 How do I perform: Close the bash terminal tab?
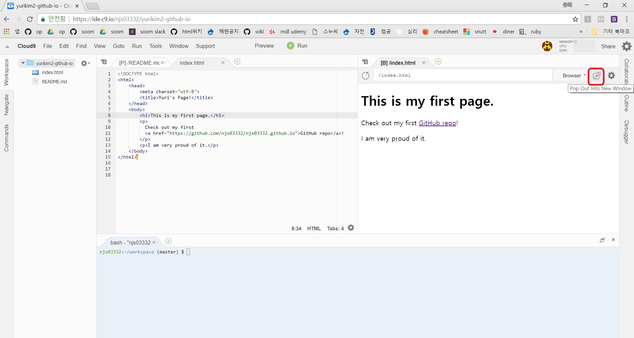(x=154, y=242)
